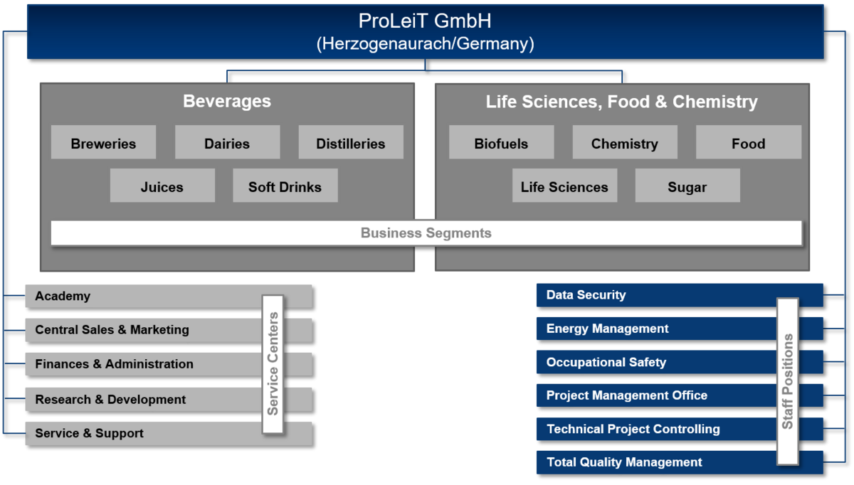Click Total Quality Management bar
This screenshot has height=485, width=854.
point(655,462)
